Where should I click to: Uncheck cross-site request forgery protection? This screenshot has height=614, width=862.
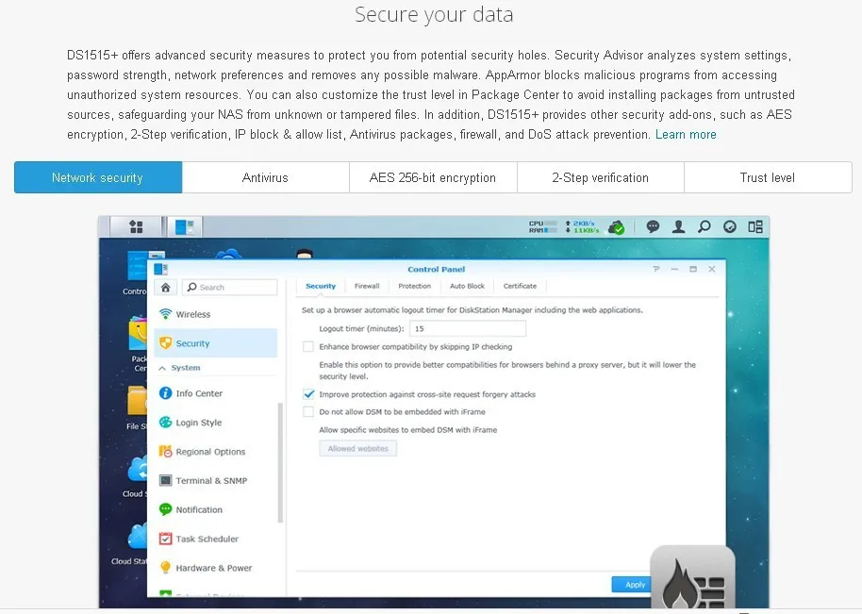(x=308, y=394)
